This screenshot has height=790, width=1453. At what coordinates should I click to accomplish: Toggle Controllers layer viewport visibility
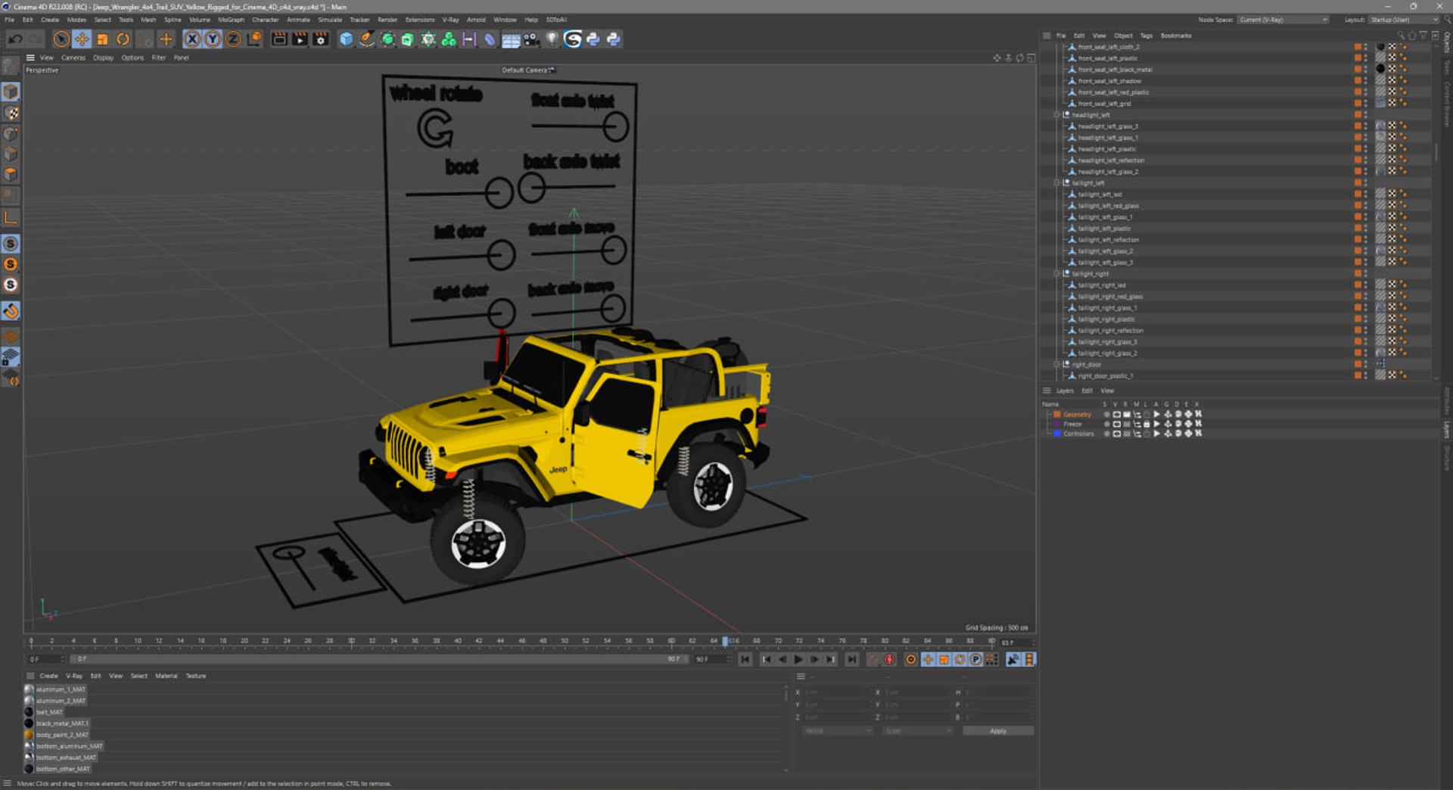(1116, 434)
